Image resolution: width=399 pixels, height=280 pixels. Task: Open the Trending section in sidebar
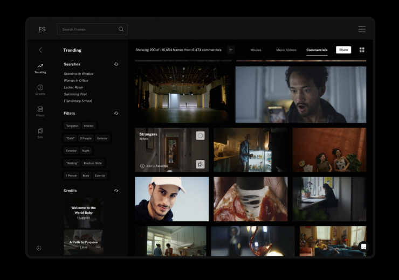[40, 68]
